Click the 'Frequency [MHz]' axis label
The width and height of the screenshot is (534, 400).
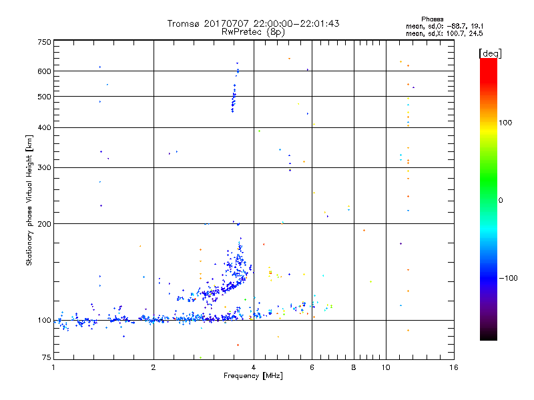coord(253,376)
